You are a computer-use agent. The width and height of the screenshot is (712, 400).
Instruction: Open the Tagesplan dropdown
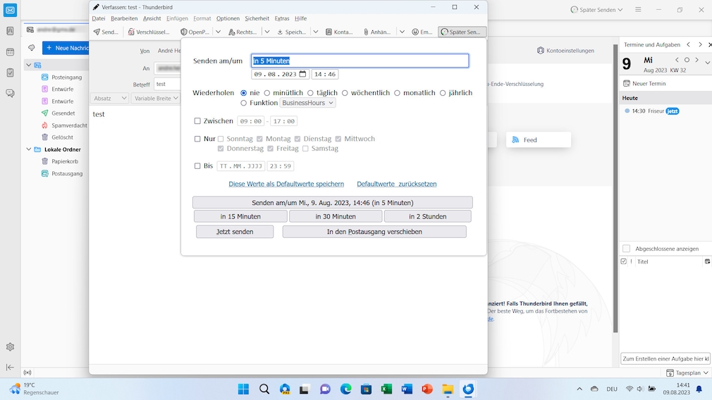688,373
